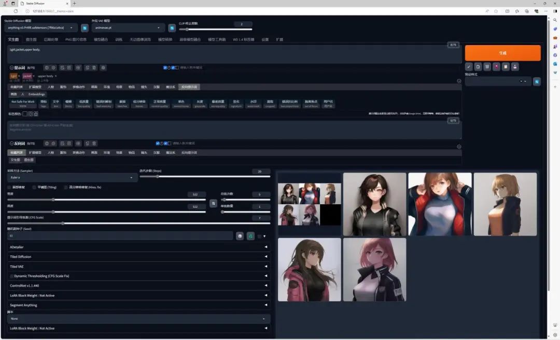Click the trash icon below the generate button
560x340 pixels.
[486, 66]
